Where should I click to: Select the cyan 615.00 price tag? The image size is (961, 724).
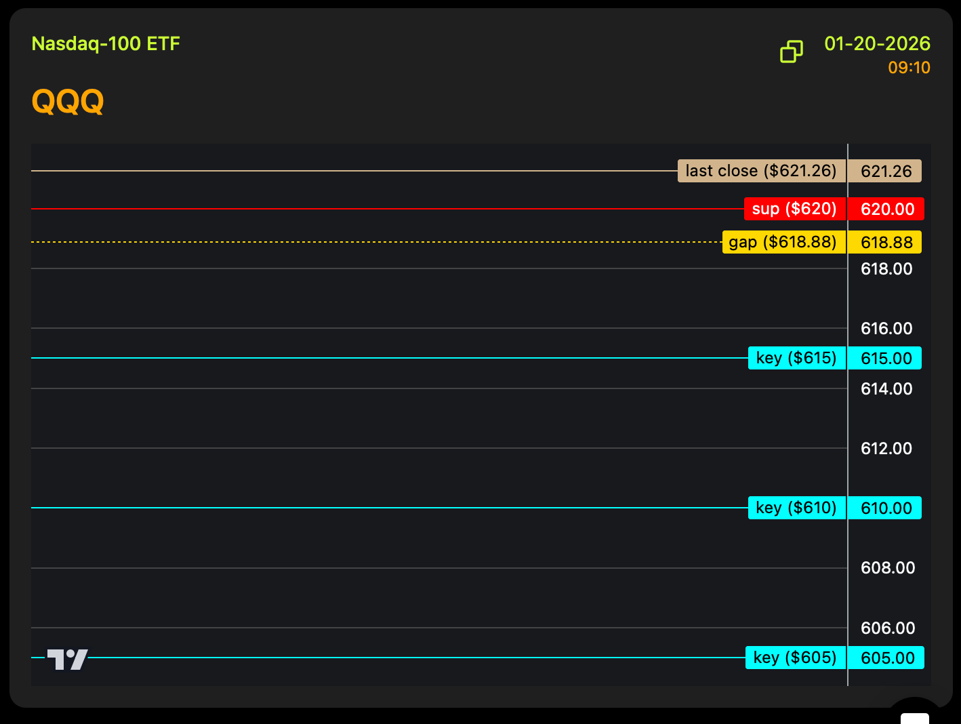[885, 358]
